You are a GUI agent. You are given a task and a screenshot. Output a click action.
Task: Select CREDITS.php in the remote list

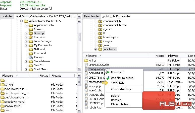[x=96, y=78]
